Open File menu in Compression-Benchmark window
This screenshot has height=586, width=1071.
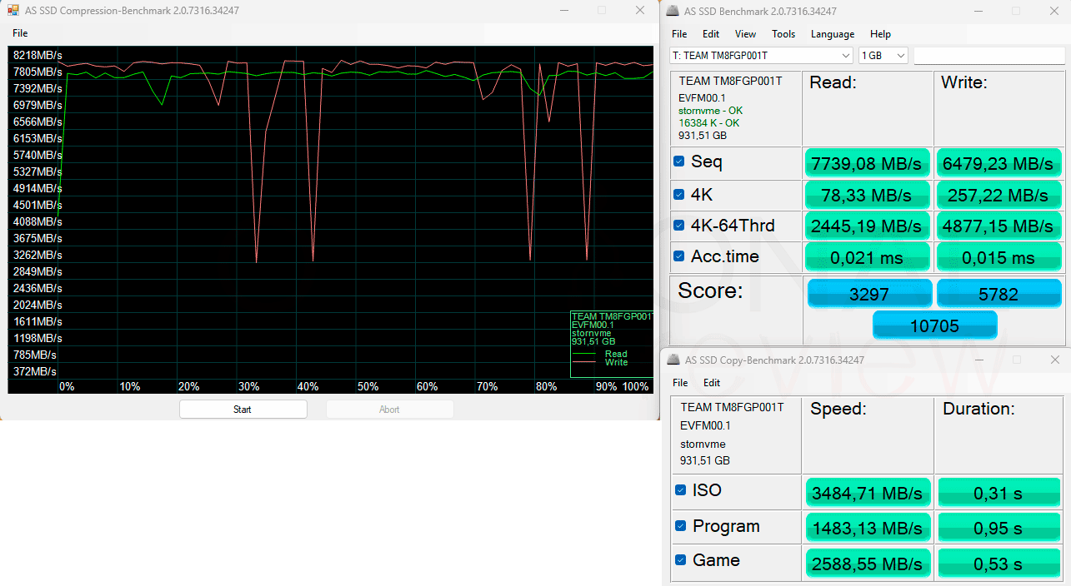(x=20, y=33)
